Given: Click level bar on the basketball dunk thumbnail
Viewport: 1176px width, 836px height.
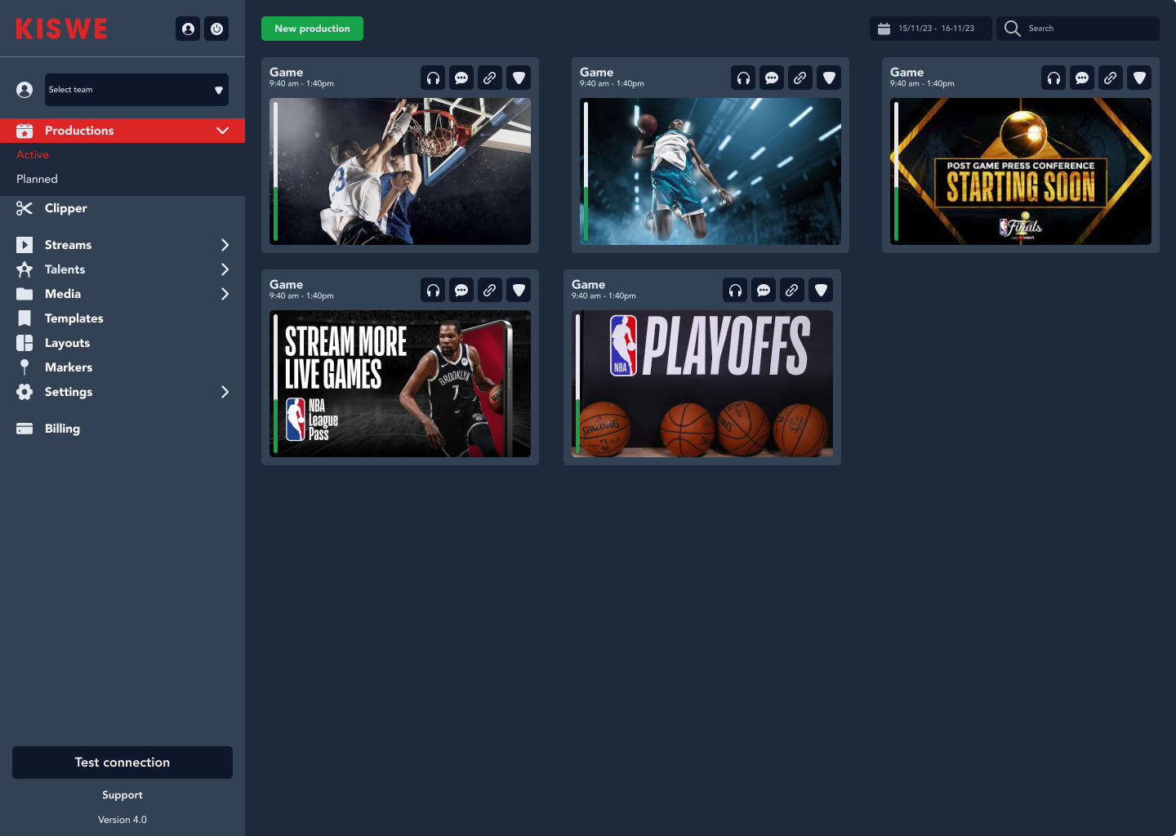Looking at the screenshot, I should click(275, 171).
